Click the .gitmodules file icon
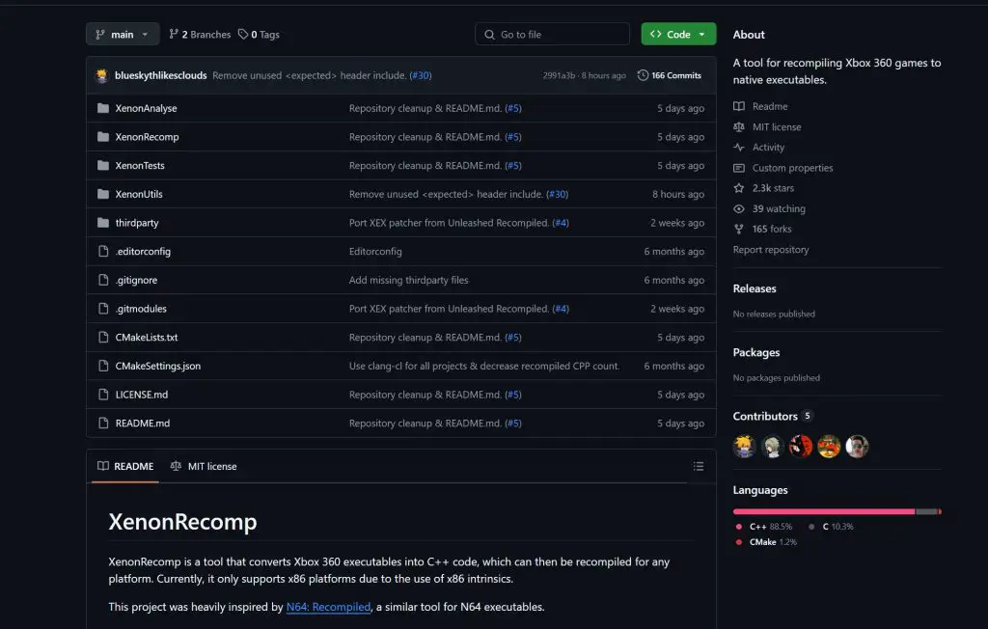The image size is (988, 629). (103, 309)
